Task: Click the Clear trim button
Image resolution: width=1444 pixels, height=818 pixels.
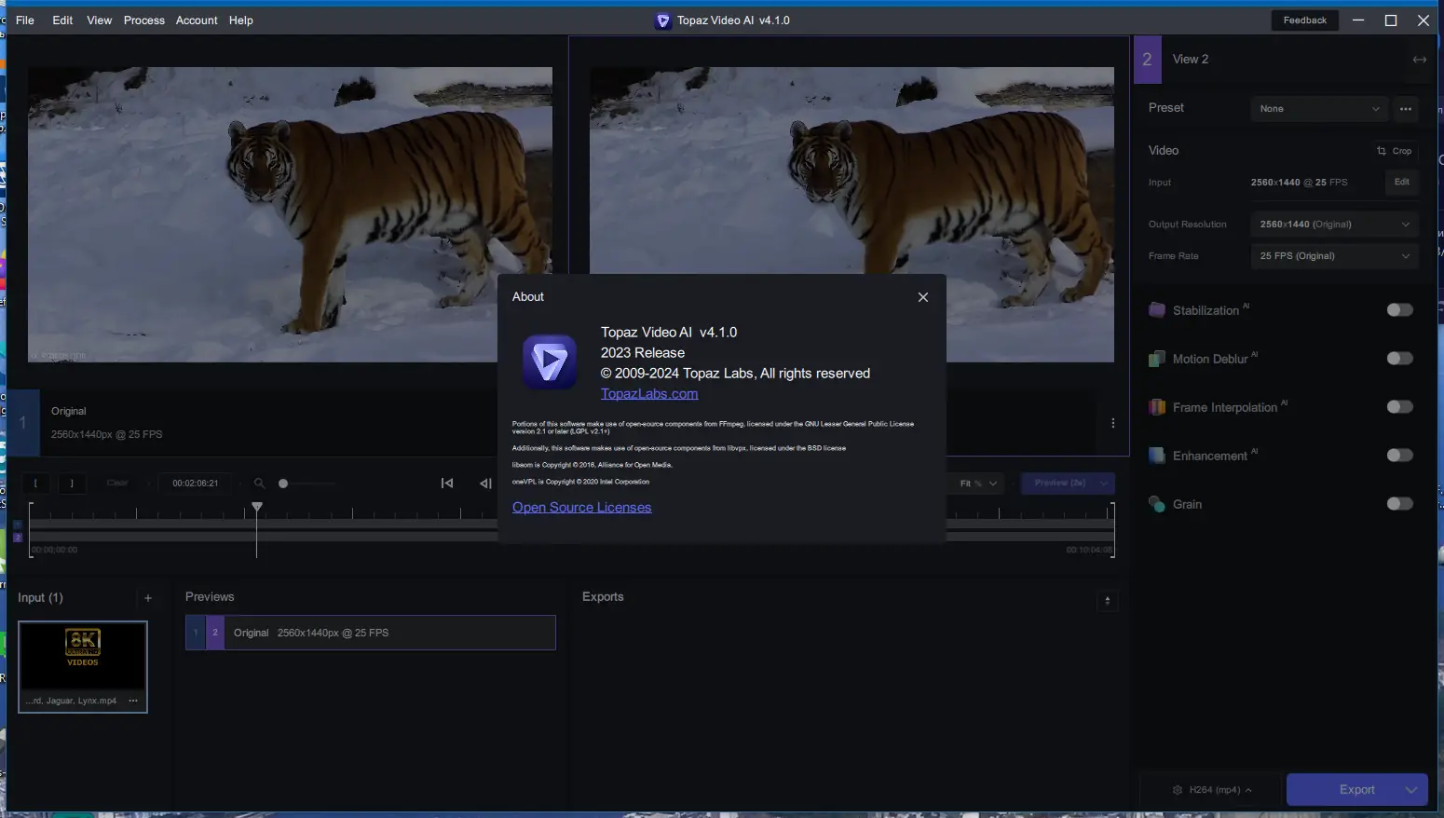Action: click(x=117, y=484)
